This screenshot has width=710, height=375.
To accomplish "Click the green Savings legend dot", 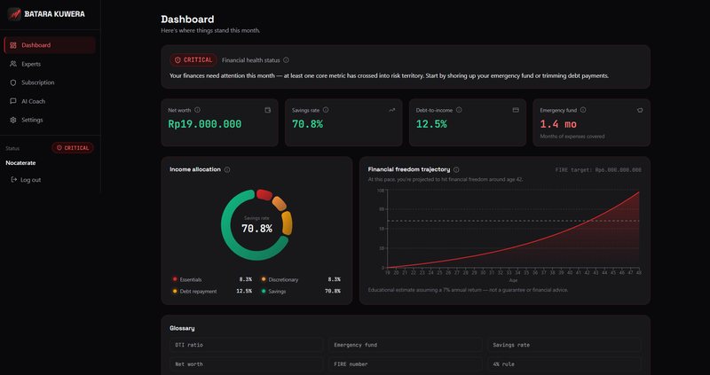I will tap(264, 292).
